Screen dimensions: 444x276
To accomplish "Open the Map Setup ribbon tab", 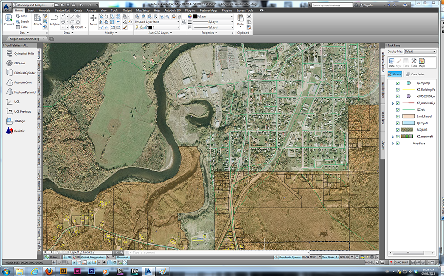I will (x=142, y=10).
